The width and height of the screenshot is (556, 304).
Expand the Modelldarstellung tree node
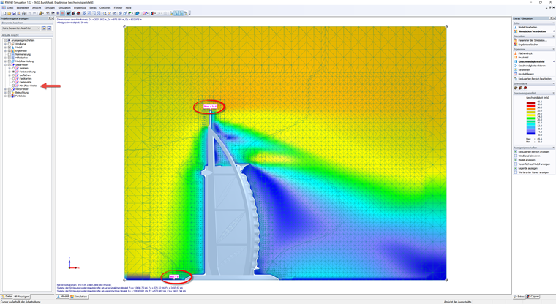coord(5,61)
